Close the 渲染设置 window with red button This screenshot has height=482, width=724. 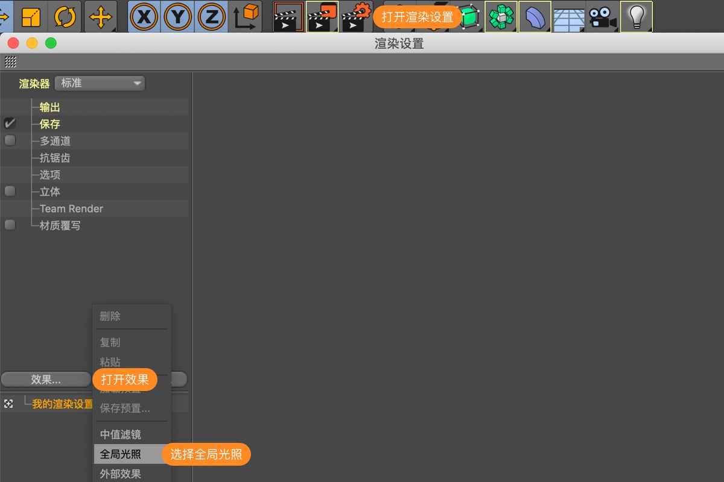tap(13, 43)
